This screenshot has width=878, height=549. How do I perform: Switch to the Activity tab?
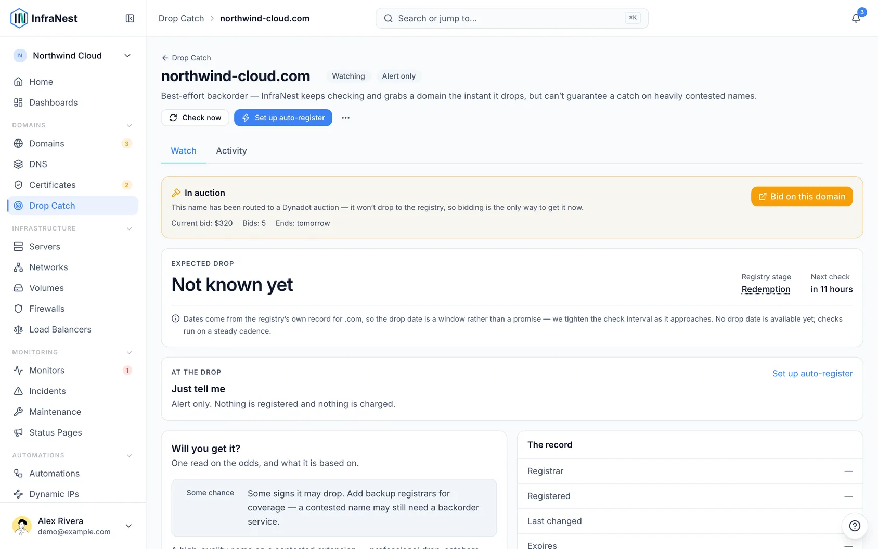231,151
